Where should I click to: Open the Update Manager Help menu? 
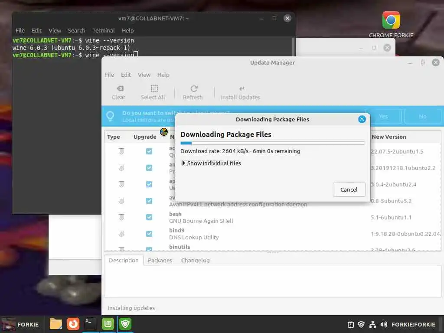(x=163, y=75)
